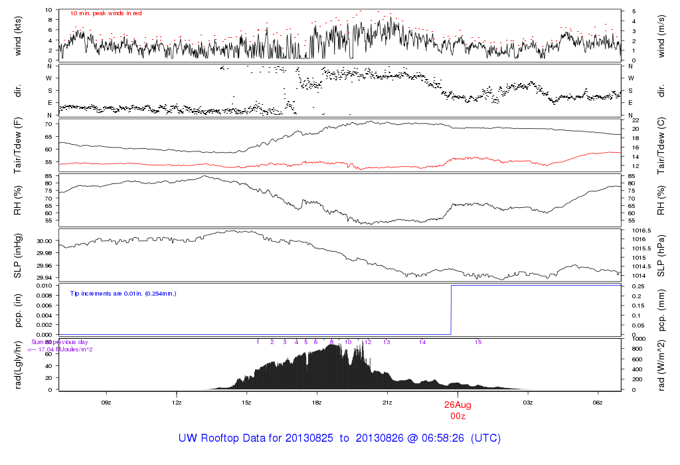Select the 'SLP (inHg)' axis label
The image size is (680, 465).
pyautogui.click(x=18, y=256)
